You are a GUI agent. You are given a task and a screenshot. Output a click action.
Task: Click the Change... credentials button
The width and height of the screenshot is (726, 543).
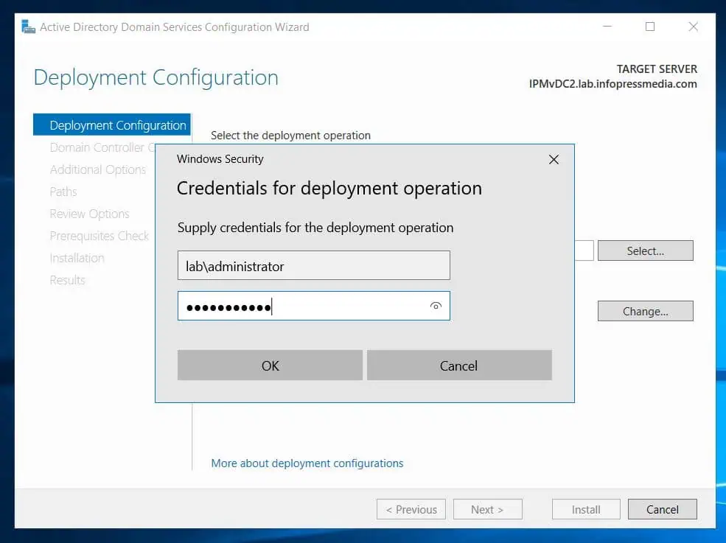pyautogui.click(x=646, y=311)
